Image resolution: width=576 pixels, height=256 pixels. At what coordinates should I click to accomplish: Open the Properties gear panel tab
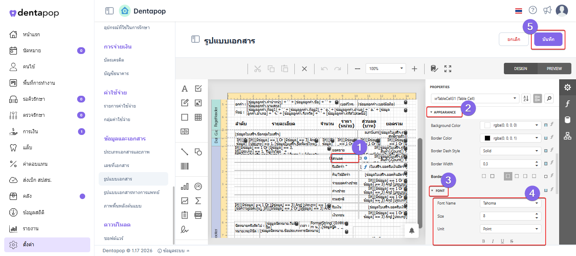(x=568, y=87)
